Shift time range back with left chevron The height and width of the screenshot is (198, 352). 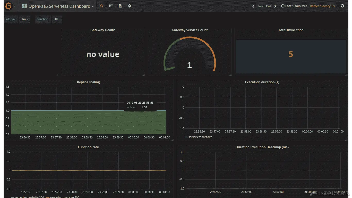253,6
